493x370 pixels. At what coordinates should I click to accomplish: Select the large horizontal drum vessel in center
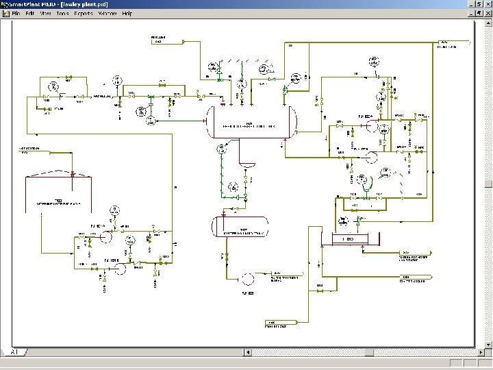coord(251,122)
